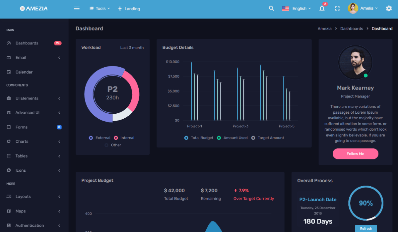Expand the Email sidebar submenu

(33, 58)
